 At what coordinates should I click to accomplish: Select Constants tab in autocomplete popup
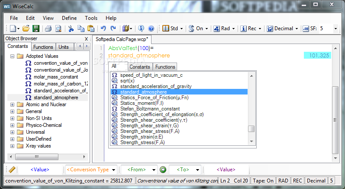[140, 67]
